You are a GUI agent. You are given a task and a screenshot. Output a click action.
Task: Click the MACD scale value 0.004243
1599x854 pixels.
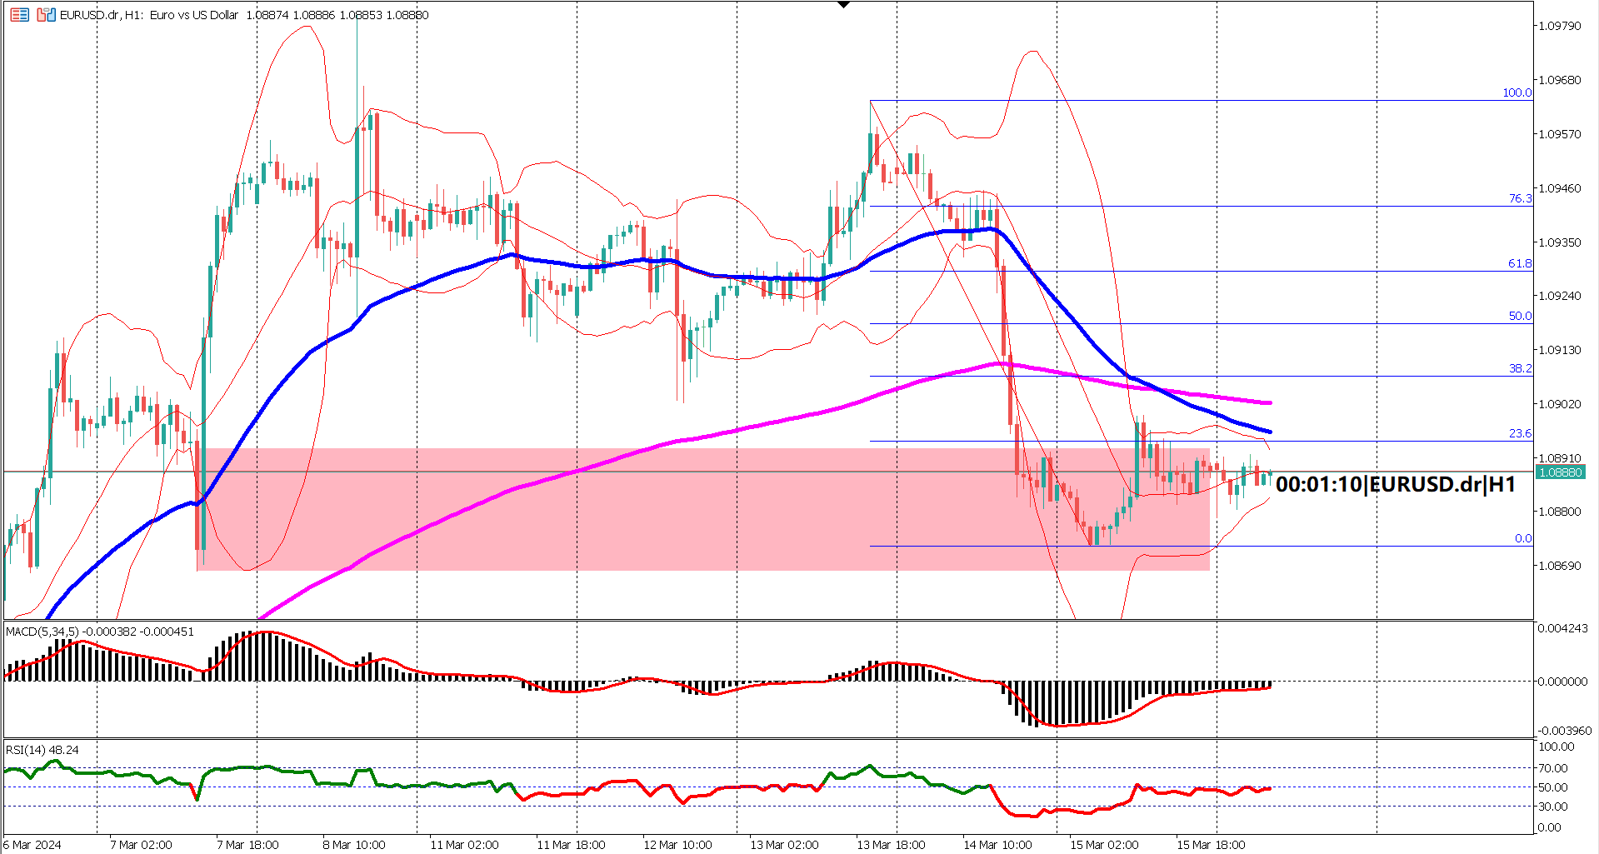[1563, 628]
